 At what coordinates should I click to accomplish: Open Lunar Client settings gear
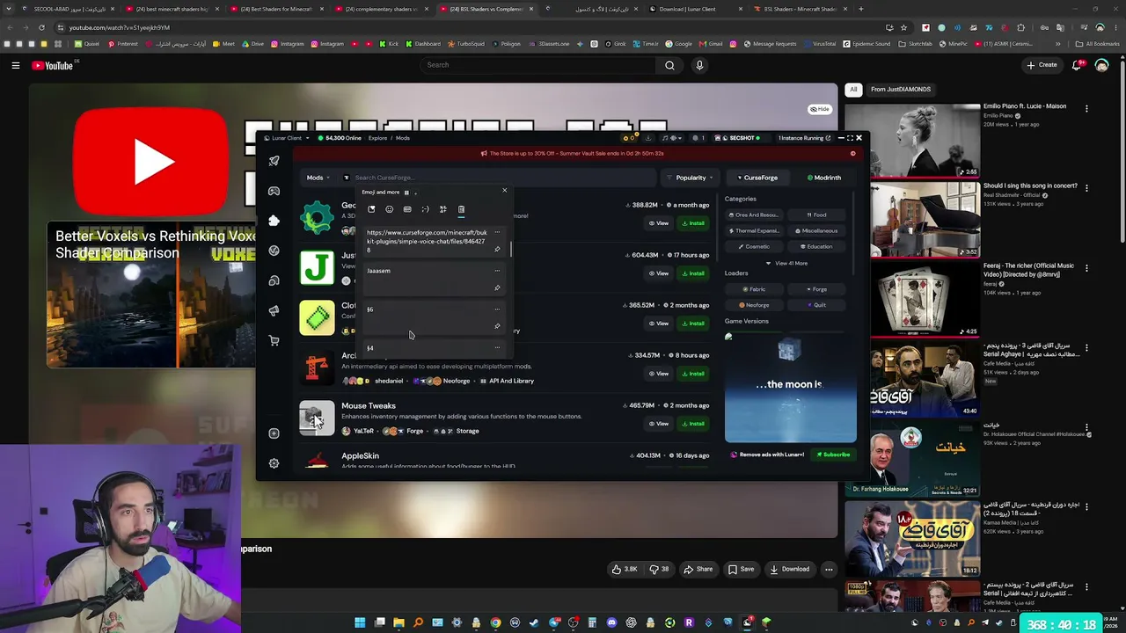(274, 463)
